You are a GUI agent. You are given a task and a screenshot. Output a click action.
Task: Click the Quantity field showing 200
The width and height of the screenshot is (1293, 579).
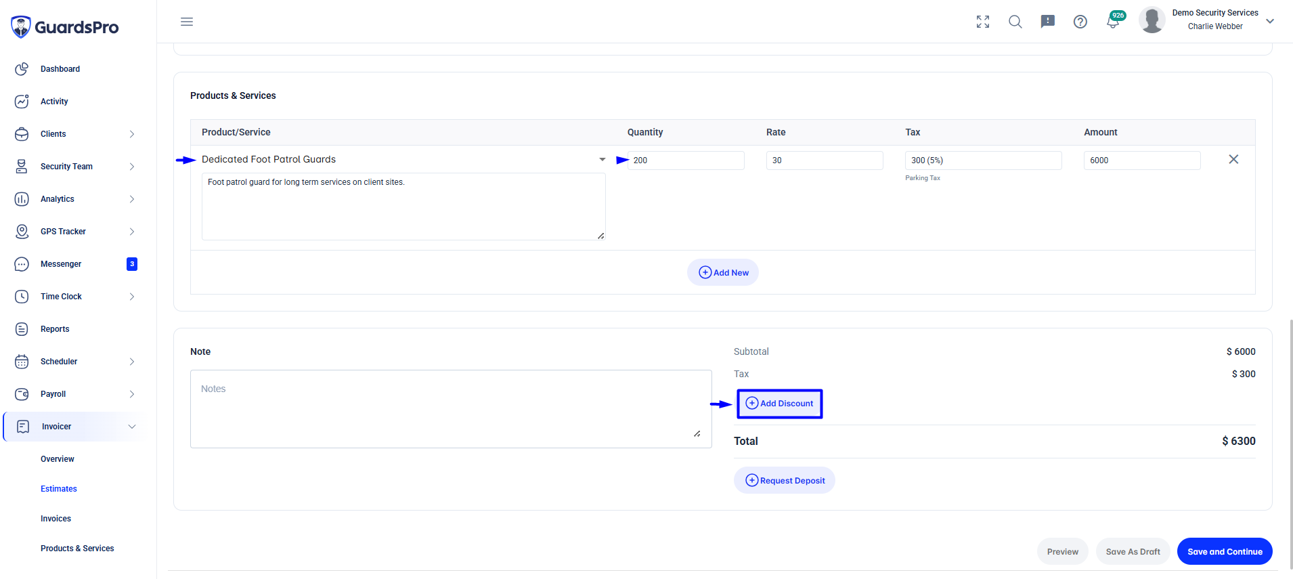point(686,160)
